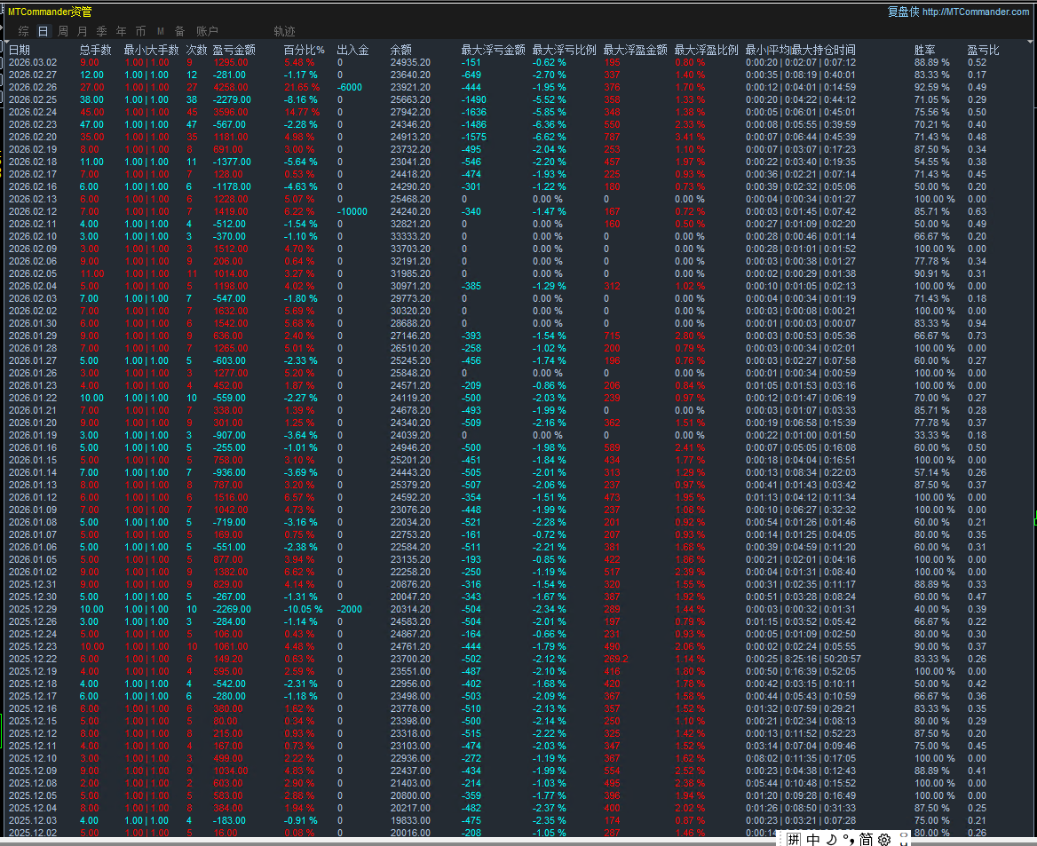Click the 最小|大手数 column header
Image resolution: width=1037 pixels, height=846 pixels.
[x=152, y=50]
